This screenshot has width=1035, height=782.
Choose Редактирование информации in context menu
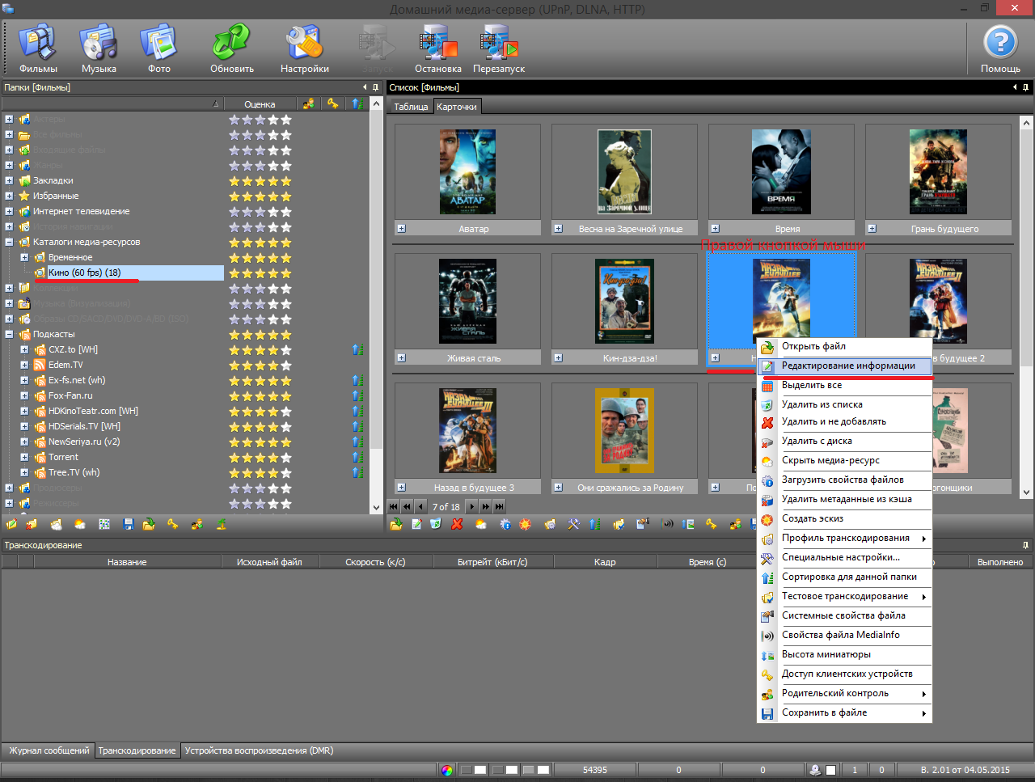(847, 366)
